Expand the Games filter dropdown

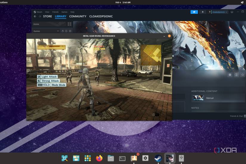click(x=58, y=31)
